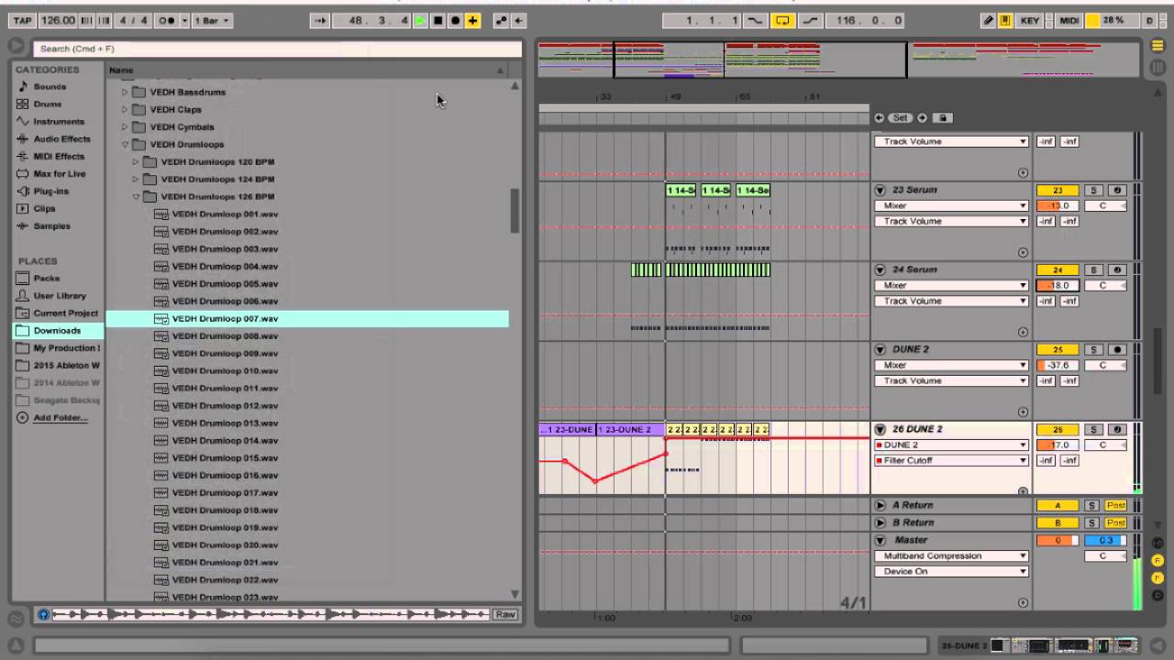Select Sounds category in browser
The height and width of the screenshot is (660, 1174).
50,87
